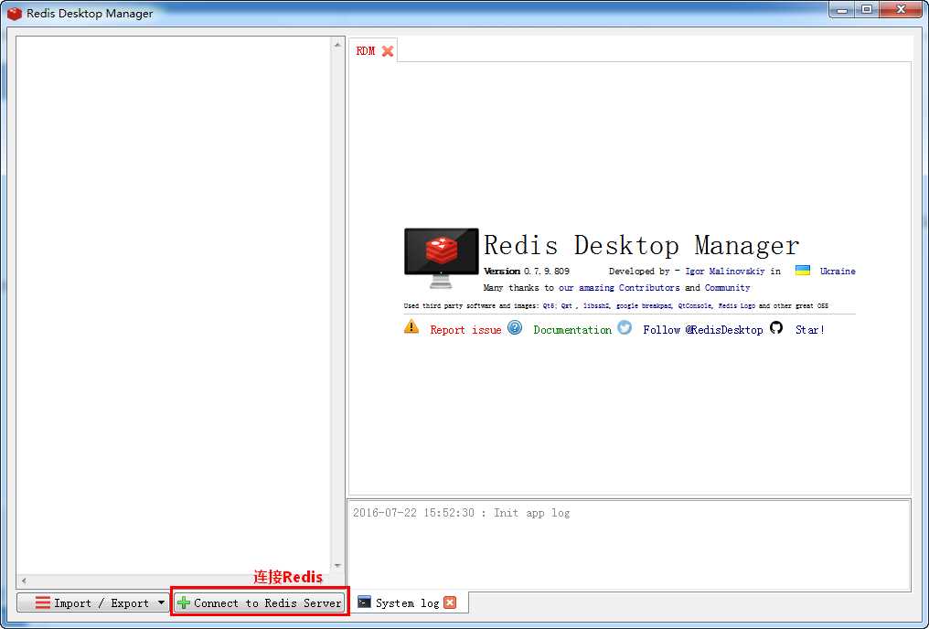Click connection tree scroll up arrow

tap(337, 45)
